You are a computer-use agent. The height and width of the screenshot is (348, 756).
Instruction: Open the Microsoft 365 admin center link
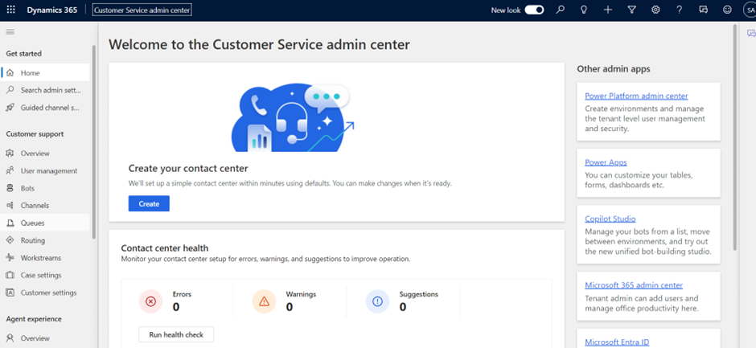pyautogui.click(x=634, y=285)
